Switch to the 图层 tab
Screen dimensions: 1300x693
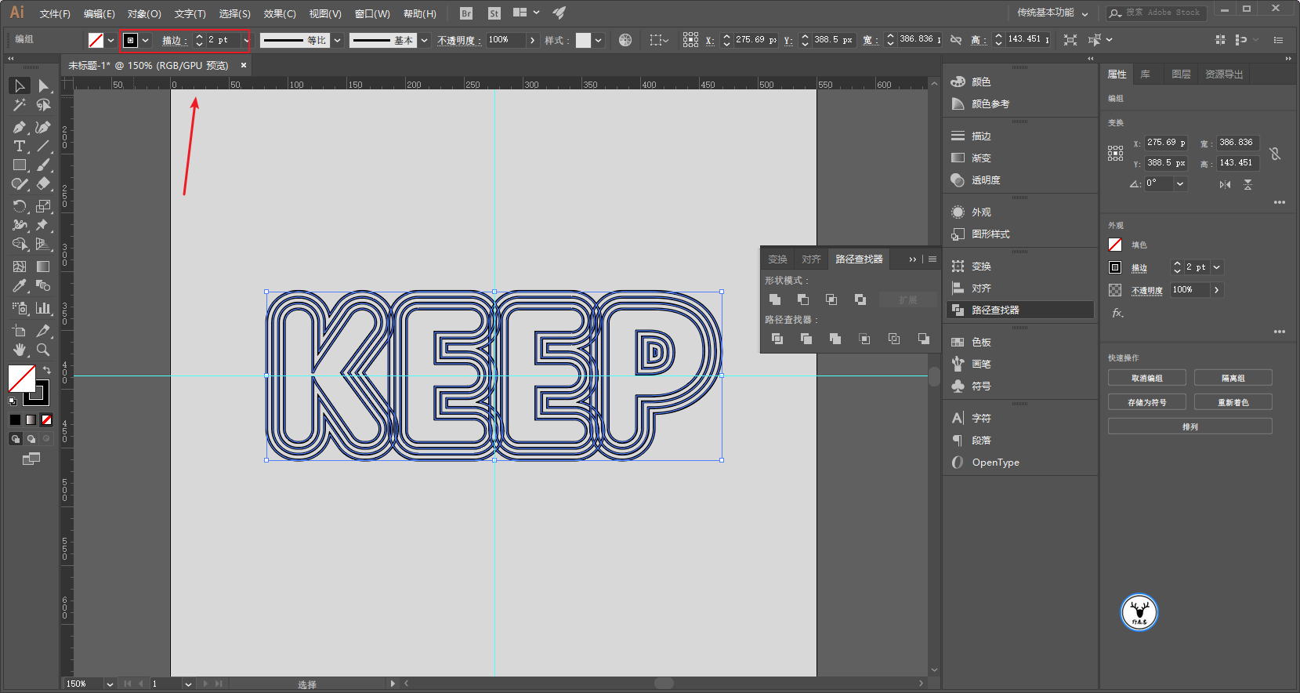pyautogui.click(x=1181, y=74)
